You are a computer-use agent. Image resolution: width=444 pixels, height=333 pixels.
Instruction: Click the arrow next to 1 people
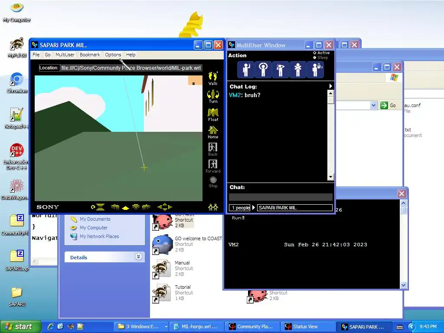coord(254,208)
